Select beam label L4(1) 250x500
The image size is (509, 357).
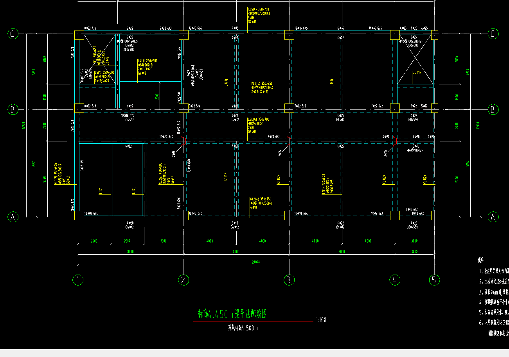(x=147, y=61)
